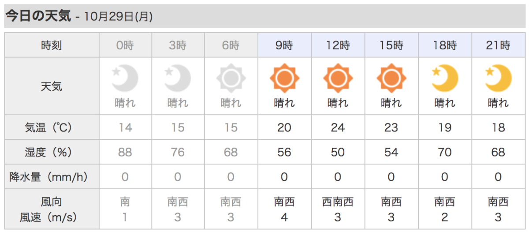Click the yellow moon icon under 18時

(x=445, y=79)
